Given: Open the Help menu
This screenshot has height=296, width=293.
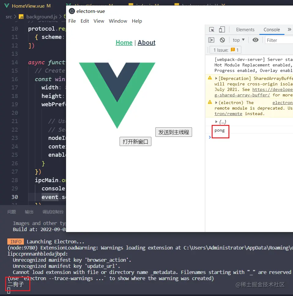Looking at the screenshot, I should pos(137,21).
